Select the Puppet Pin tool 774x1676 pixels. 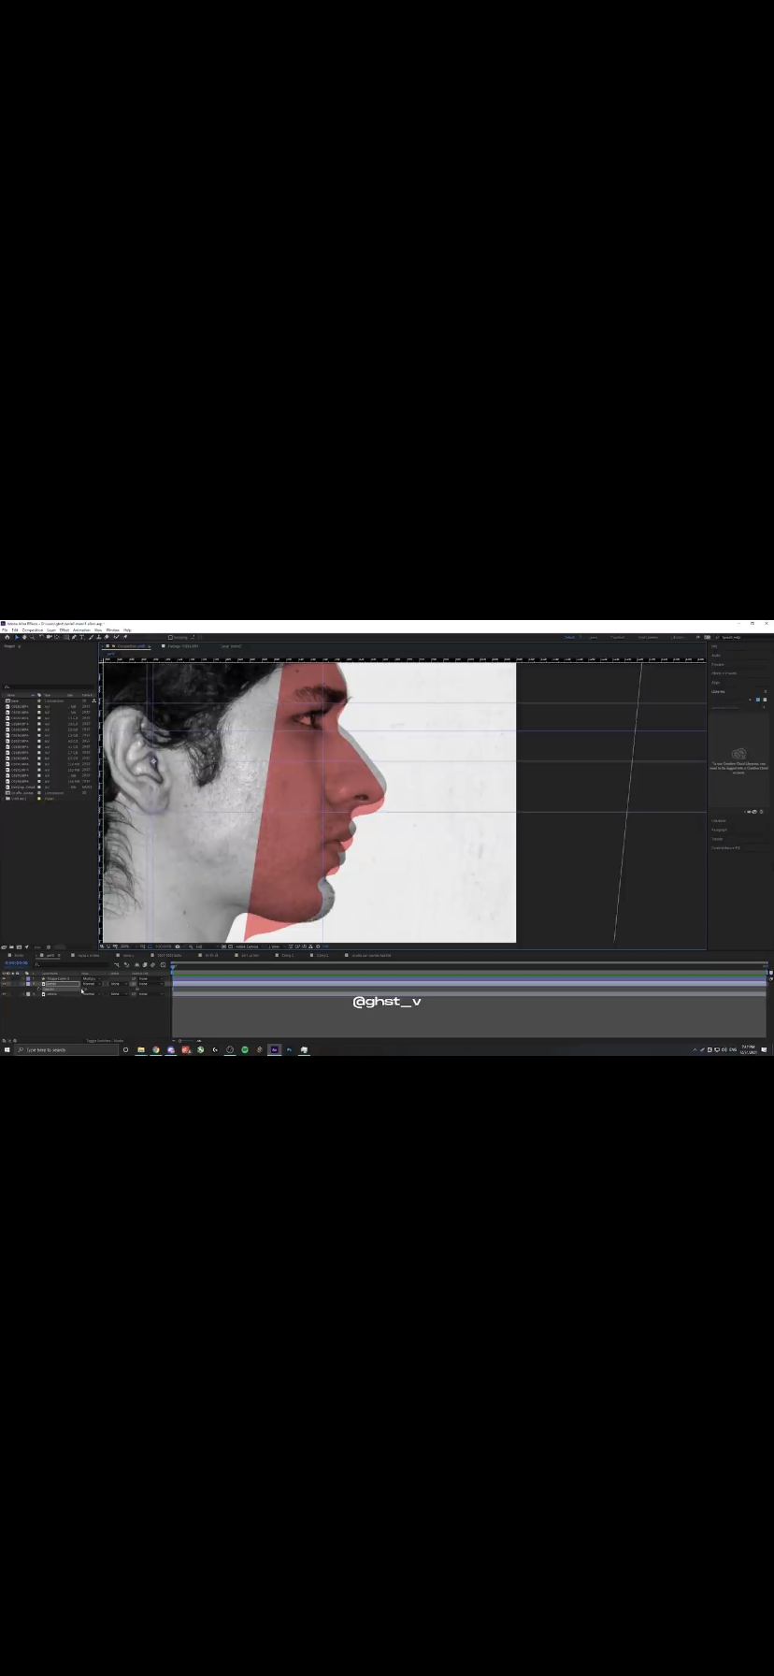pyautogui.click(x=125, y=637)
